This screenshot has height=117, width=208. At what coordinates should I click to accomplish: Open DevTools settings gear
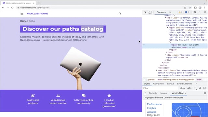click(x=195, y=12)
